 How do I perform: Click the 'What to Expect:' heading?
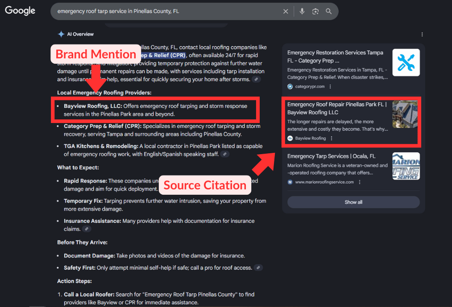[x=78, y=168]
